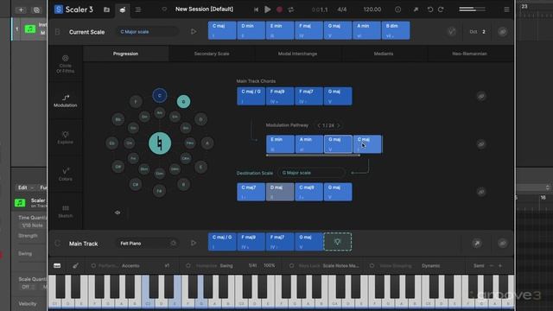The height and width of the screenshot is (311, 553).
Task: Switch to the Modal Interchange tab
Action: pos(297,54)
